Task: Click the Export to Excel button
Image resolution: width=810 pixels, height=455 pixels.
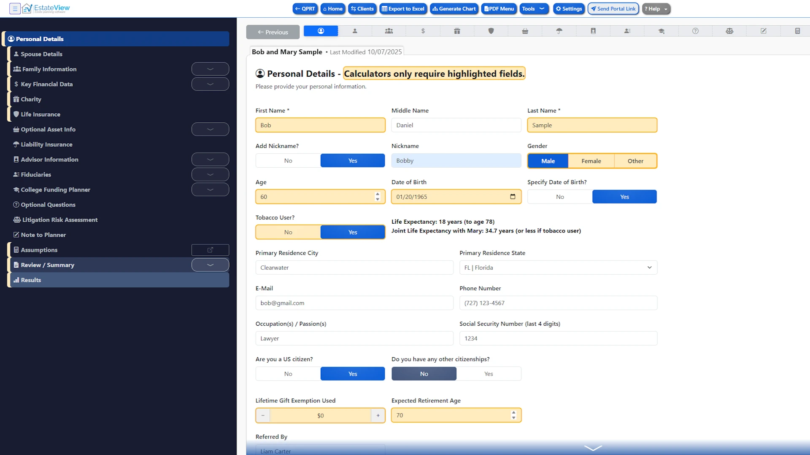Action: point(403,8)
